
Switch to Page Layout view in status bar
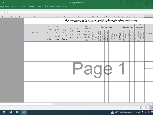pyautogui.click(x=146, y=108)
